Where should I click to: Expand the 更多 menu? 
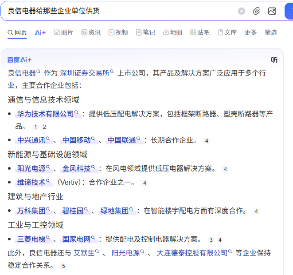[250, 32]
